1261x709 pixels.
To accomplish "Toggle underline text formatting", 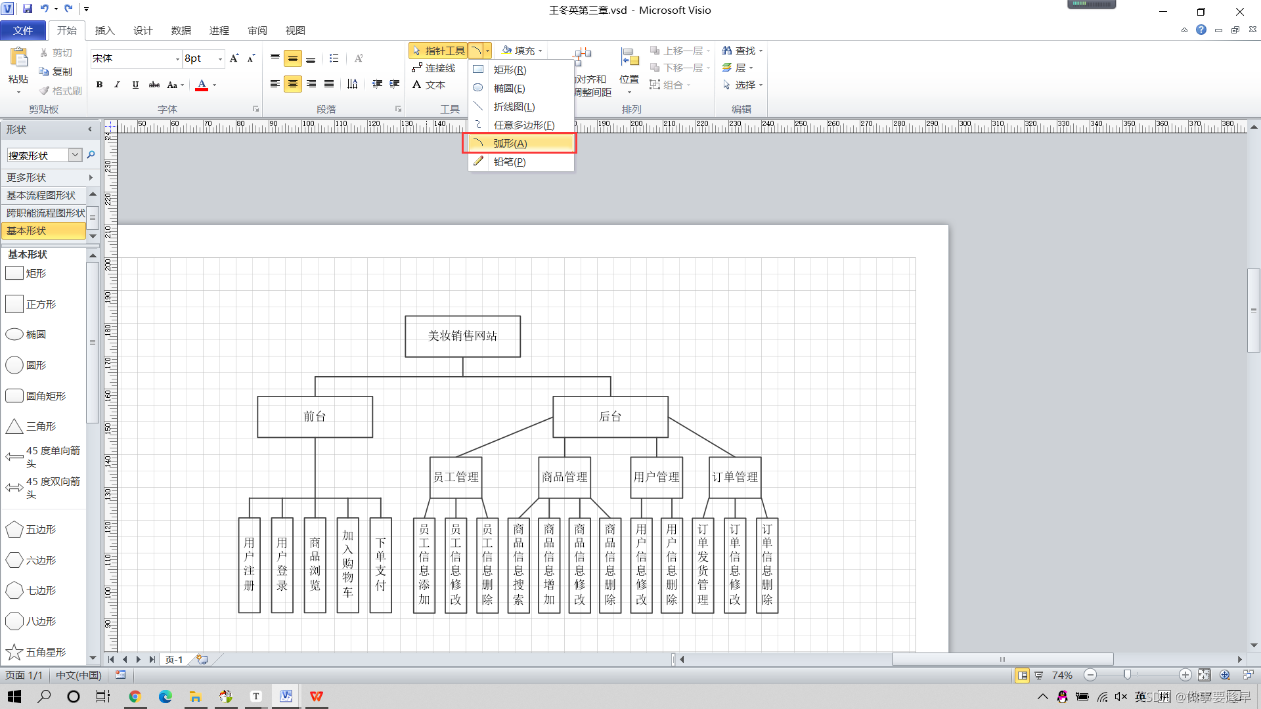I will point(135,85).
